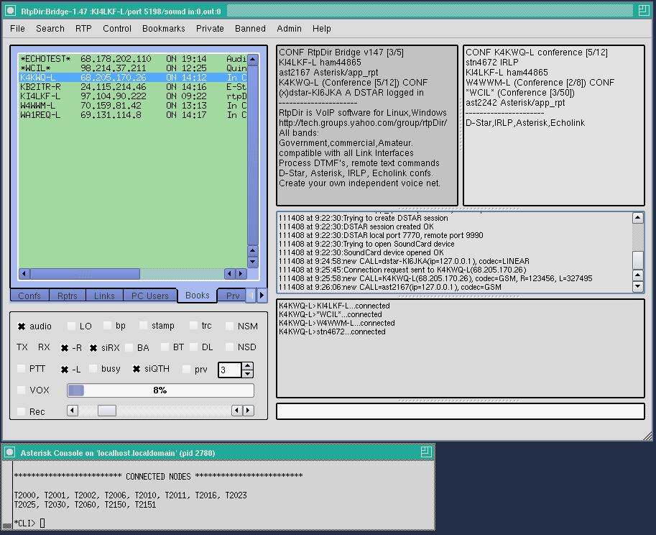Toggle the -R checkbox
Image resolution: width=656 pixels, height=535 pixels.
65,347
